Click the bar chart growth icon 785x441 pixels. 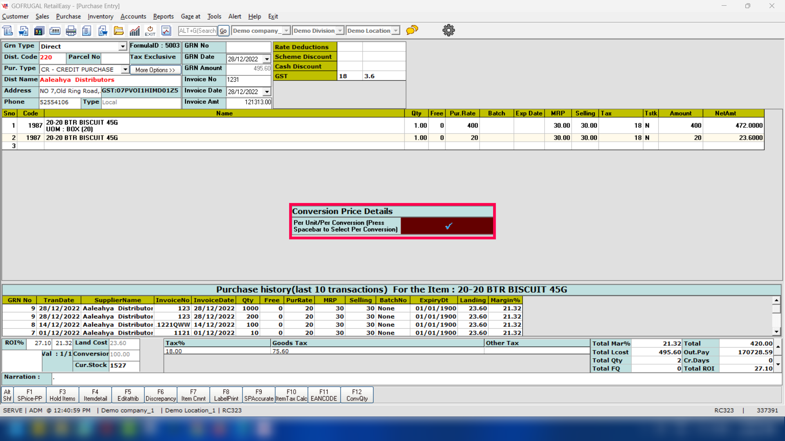tap(135, 31)
